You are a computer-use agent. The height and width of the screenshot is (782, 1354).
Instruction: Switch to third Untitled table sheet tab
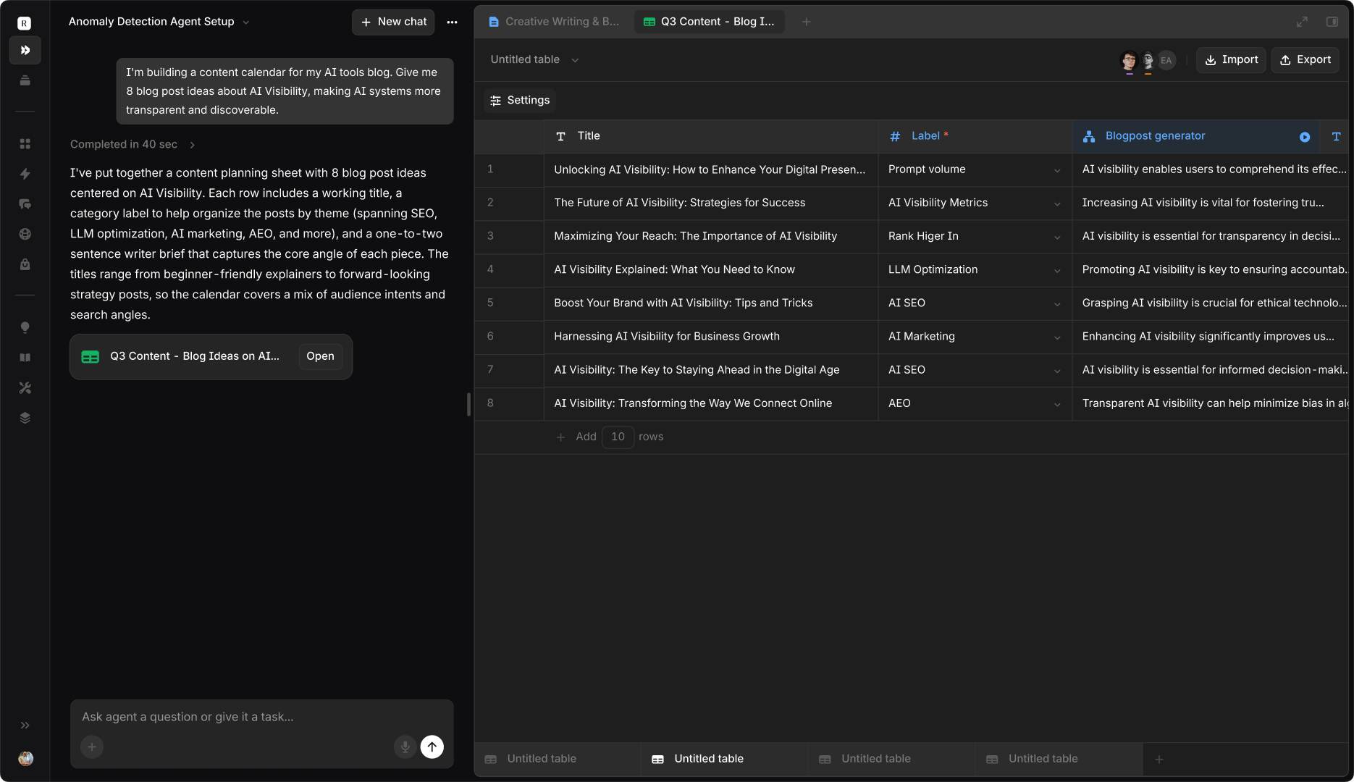pos(891,759)
